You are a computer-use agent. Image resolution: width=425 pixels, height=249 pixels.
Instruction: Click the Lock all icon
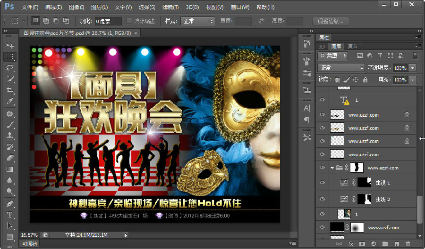(x=365, y=80)
